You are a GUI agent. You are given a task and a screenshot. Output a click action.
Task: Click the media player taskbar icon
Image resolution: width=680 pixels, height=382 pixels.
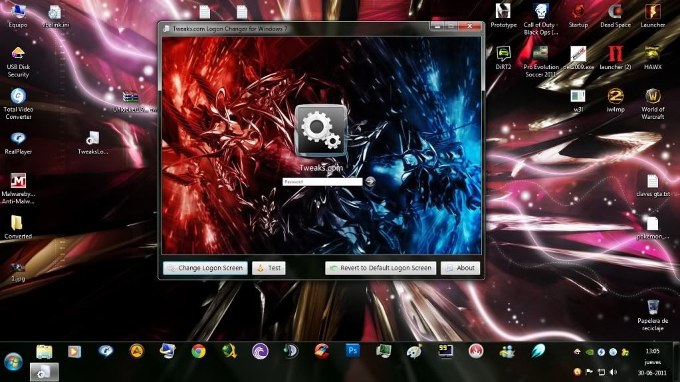point(74,351)
